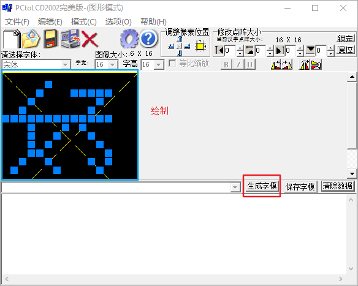
Task: Click the 锁定 lock button
Action: [346, 39]
